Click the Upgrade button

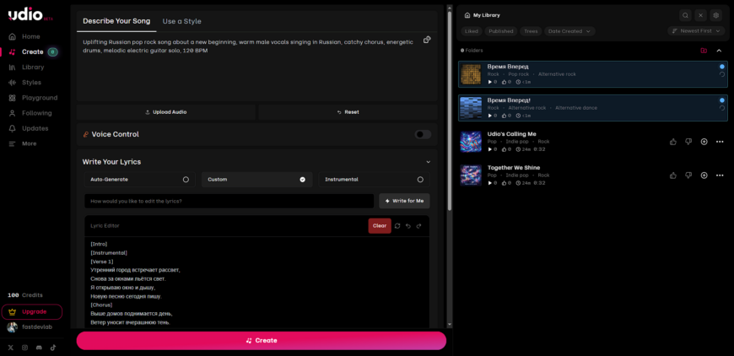[32, 311]
